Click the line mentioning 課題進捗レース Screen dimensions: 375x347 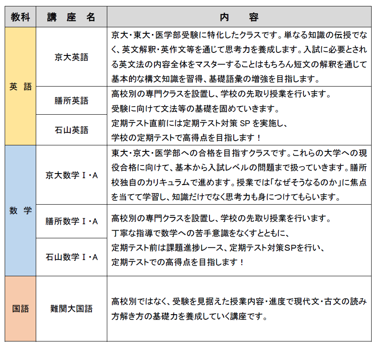click(x=218, y=248)
